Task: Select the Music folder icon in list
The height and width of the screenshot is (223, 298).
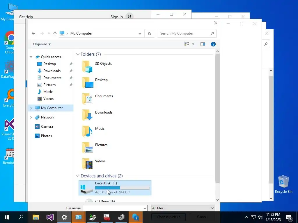Action: point(87,132)
